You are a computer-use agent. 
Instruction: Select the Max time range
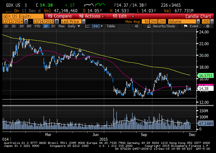click(61, 26)
